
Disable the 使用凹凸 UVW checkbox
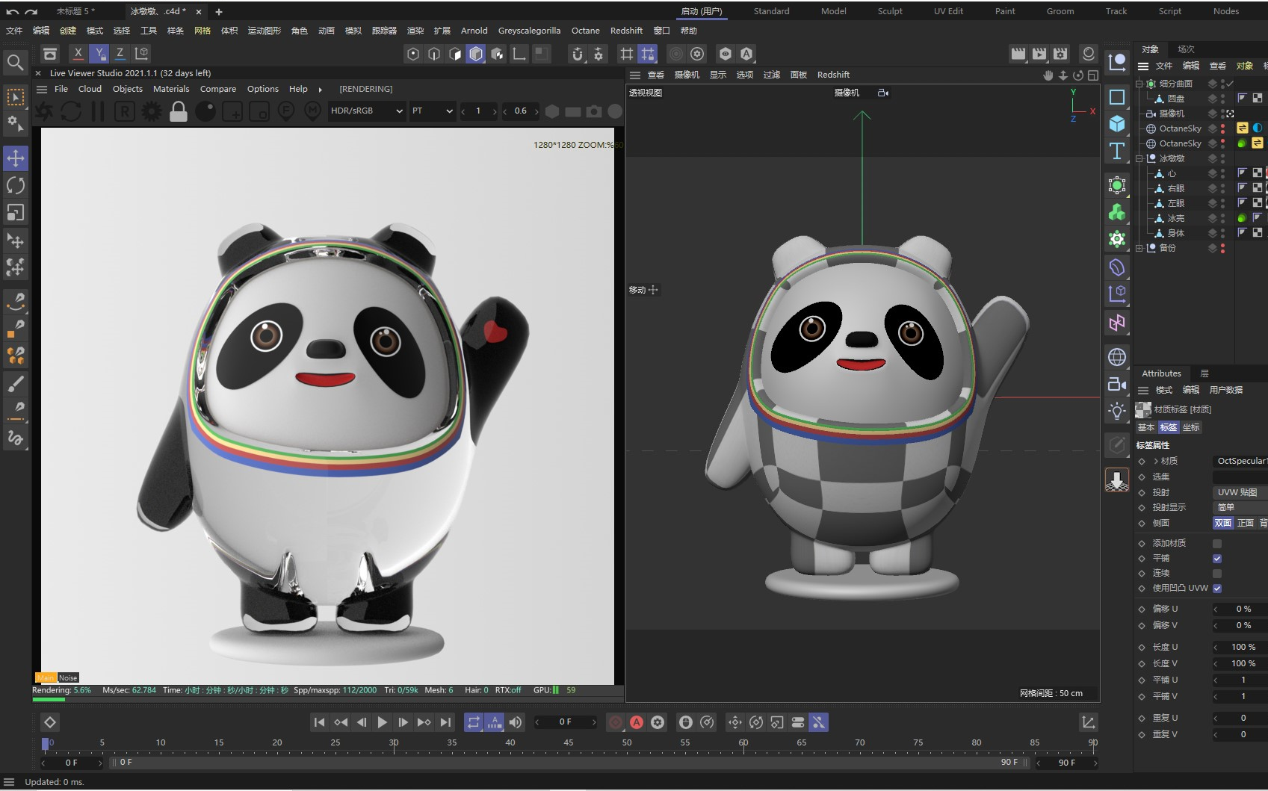click(1216, 588)
